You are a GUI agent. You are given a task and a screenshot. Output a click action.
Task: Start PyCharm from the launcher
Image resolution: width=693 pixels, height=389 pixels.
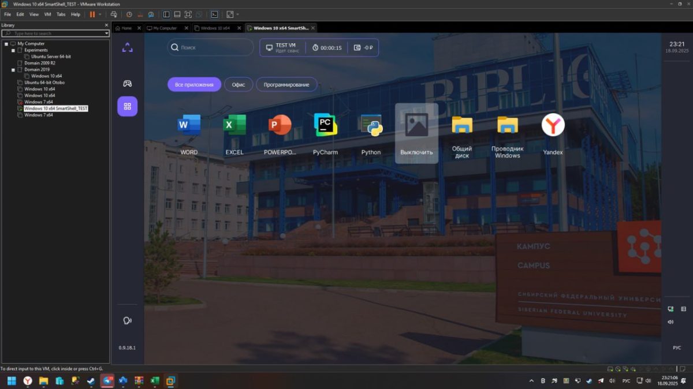click(325, 125)
